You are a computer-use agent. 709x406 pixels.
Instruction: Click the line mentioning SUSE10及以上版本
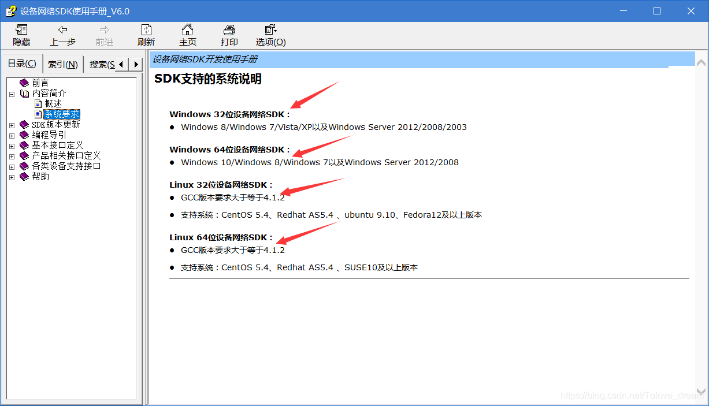click(x=299, y=267)
